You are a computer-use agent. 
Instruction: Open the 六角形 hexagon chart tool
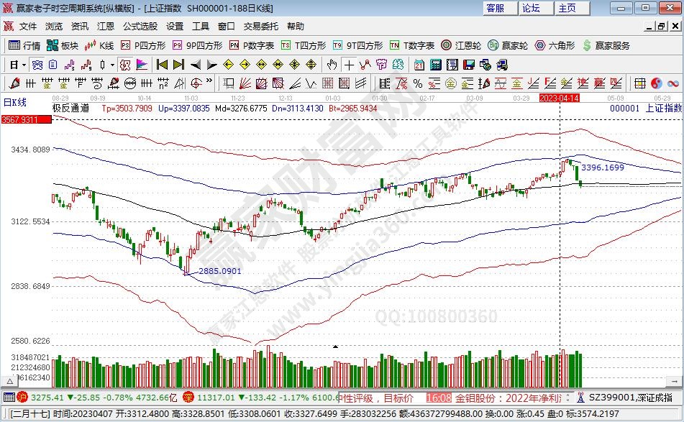[x=555, y=45]
